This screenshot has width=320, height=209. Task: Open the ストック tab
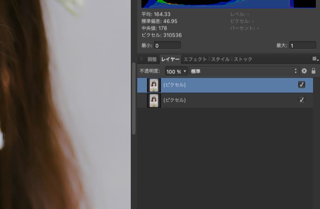(x=243, y=59)
